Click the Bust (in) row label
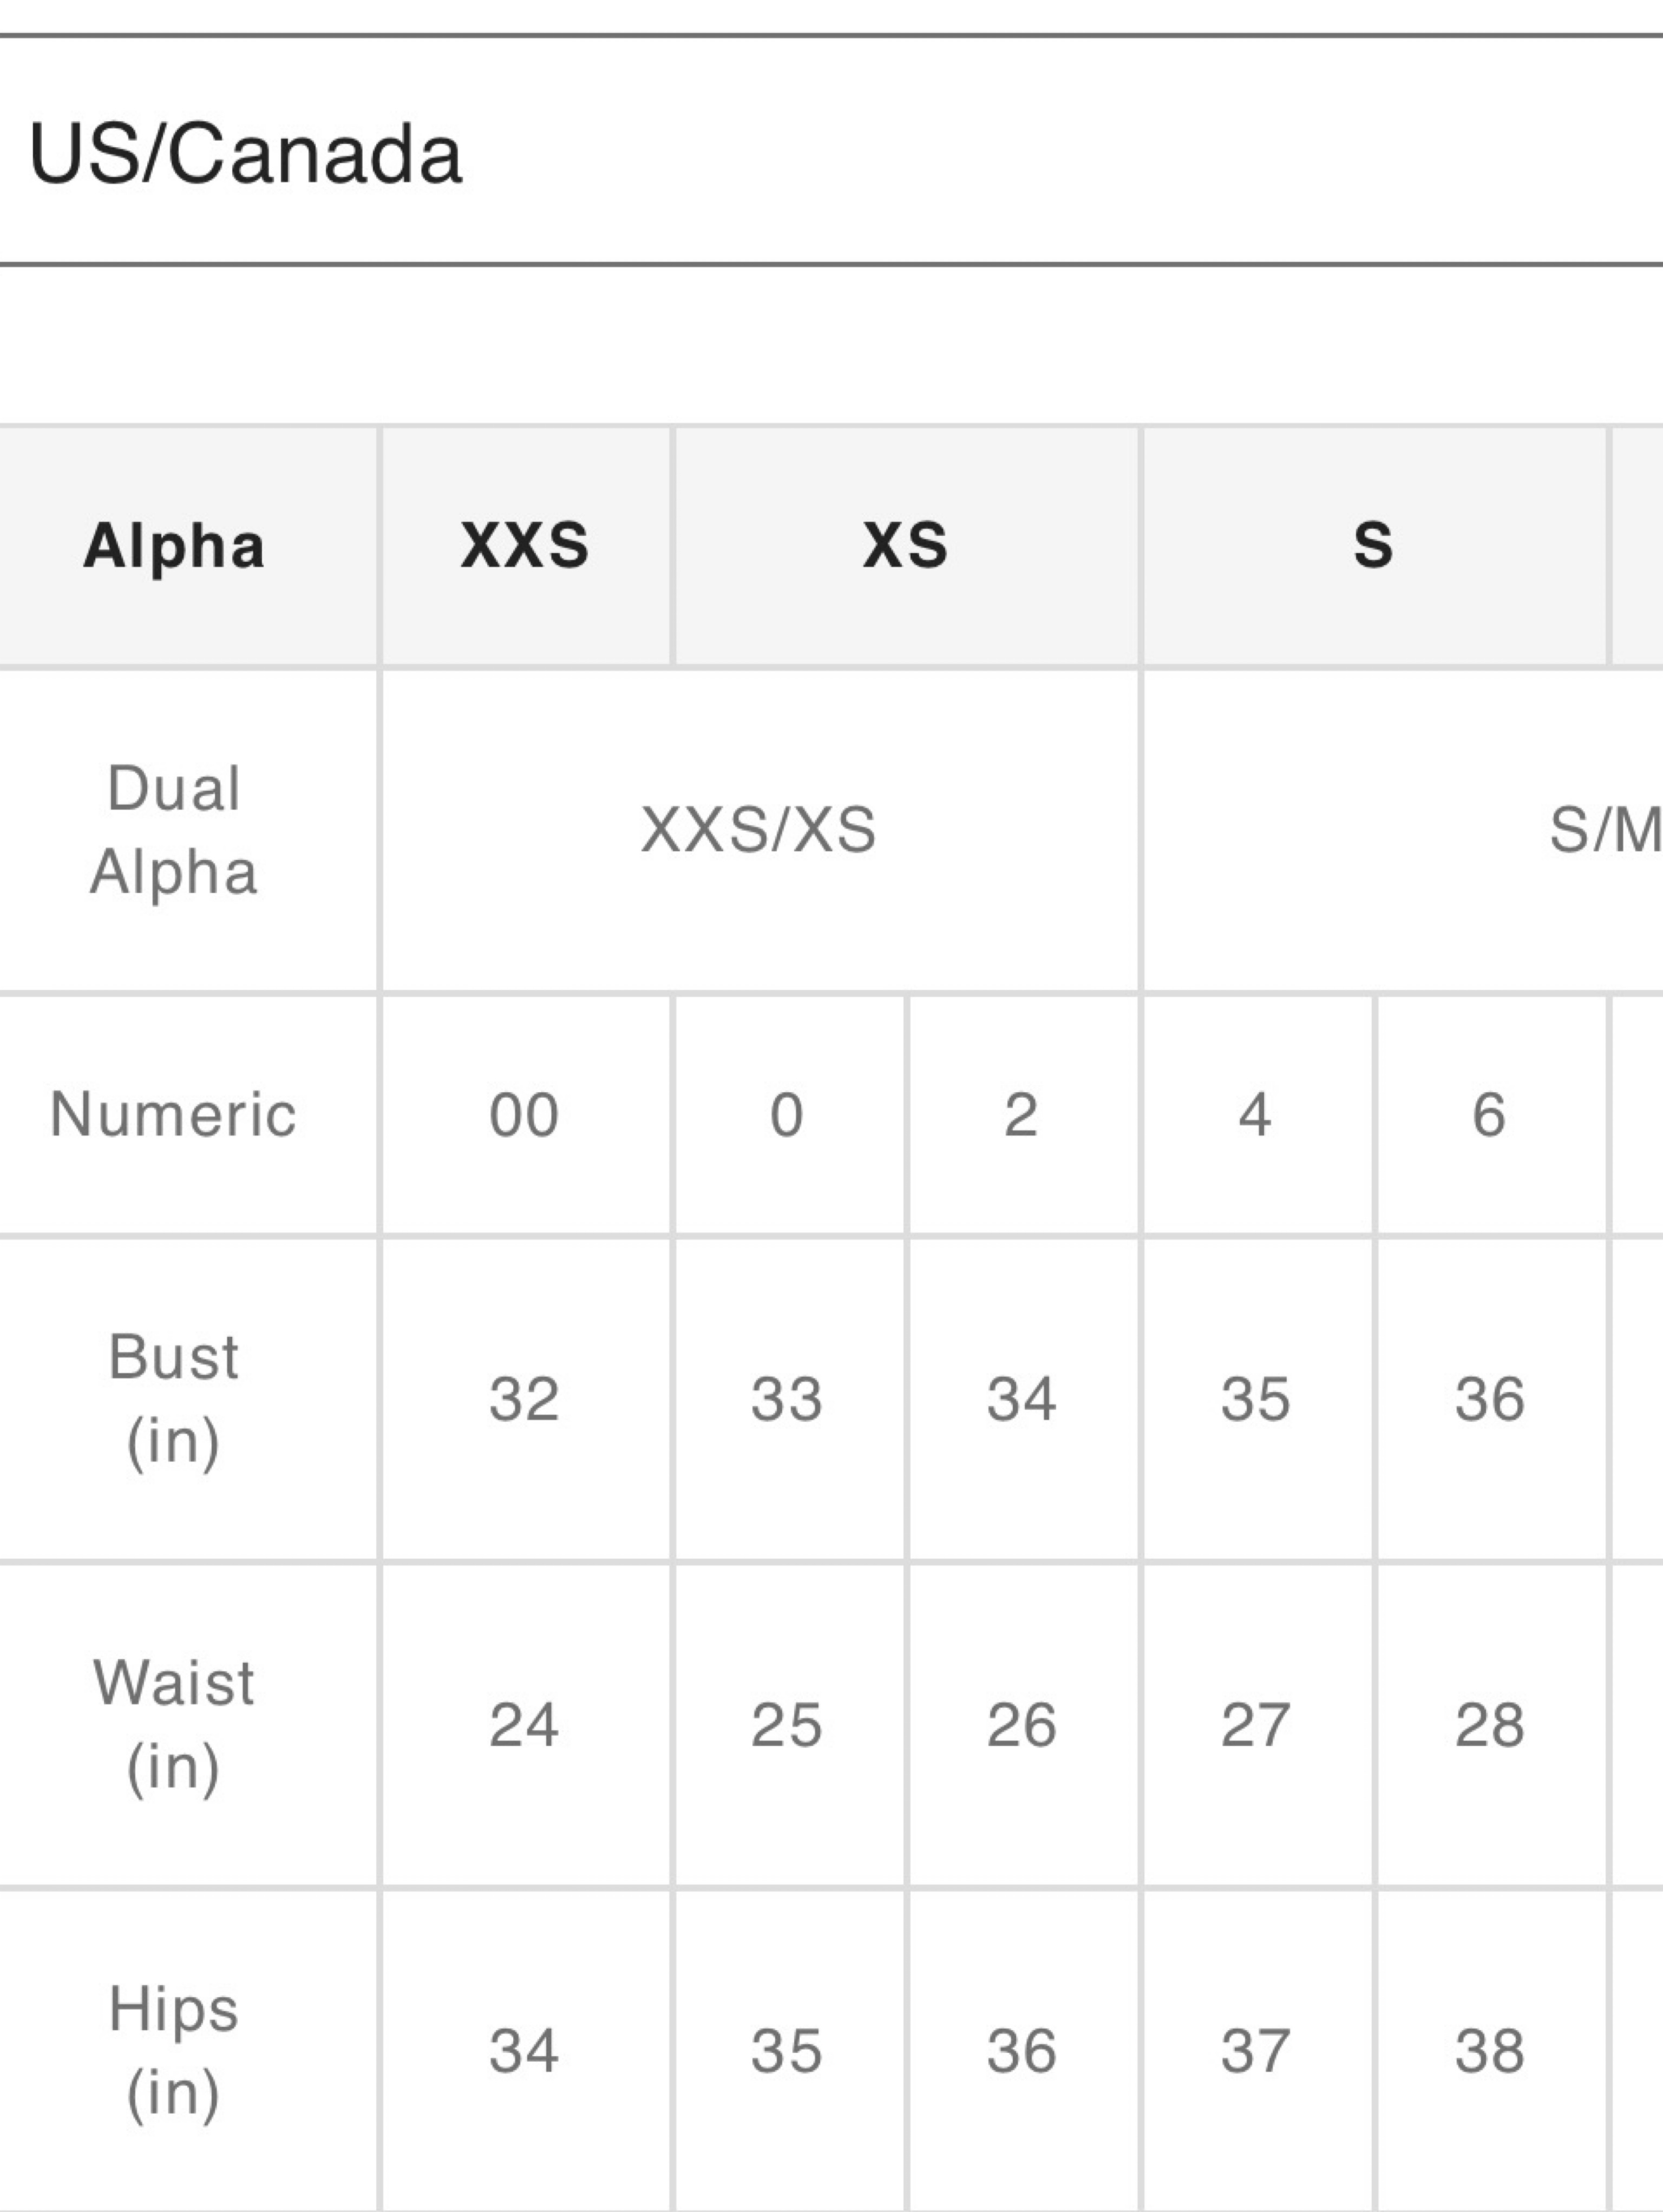Image resolution: width=1663 pixels, height=2212 pixels. coord(175,1399)
